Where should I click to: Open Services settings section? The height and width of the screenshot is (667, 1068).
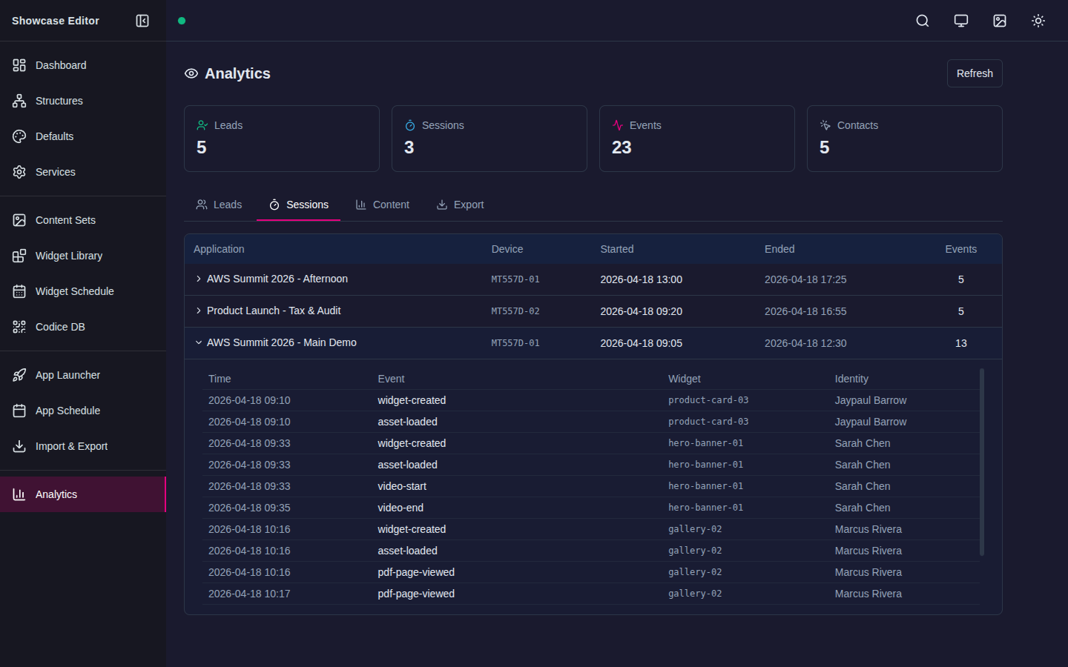click(83, 172)
